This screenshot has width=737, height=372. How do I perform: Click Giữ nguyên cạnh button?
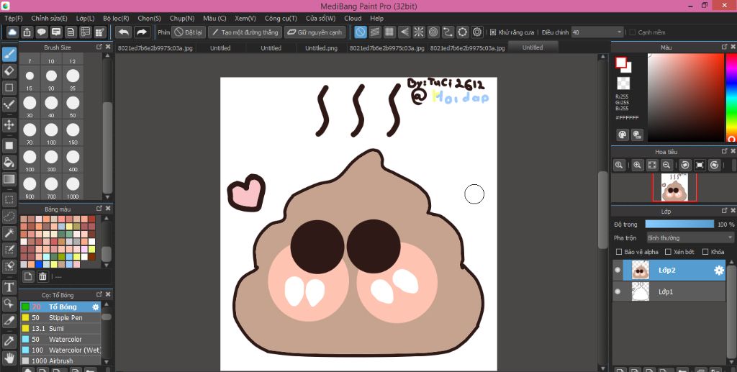point(315,32)
